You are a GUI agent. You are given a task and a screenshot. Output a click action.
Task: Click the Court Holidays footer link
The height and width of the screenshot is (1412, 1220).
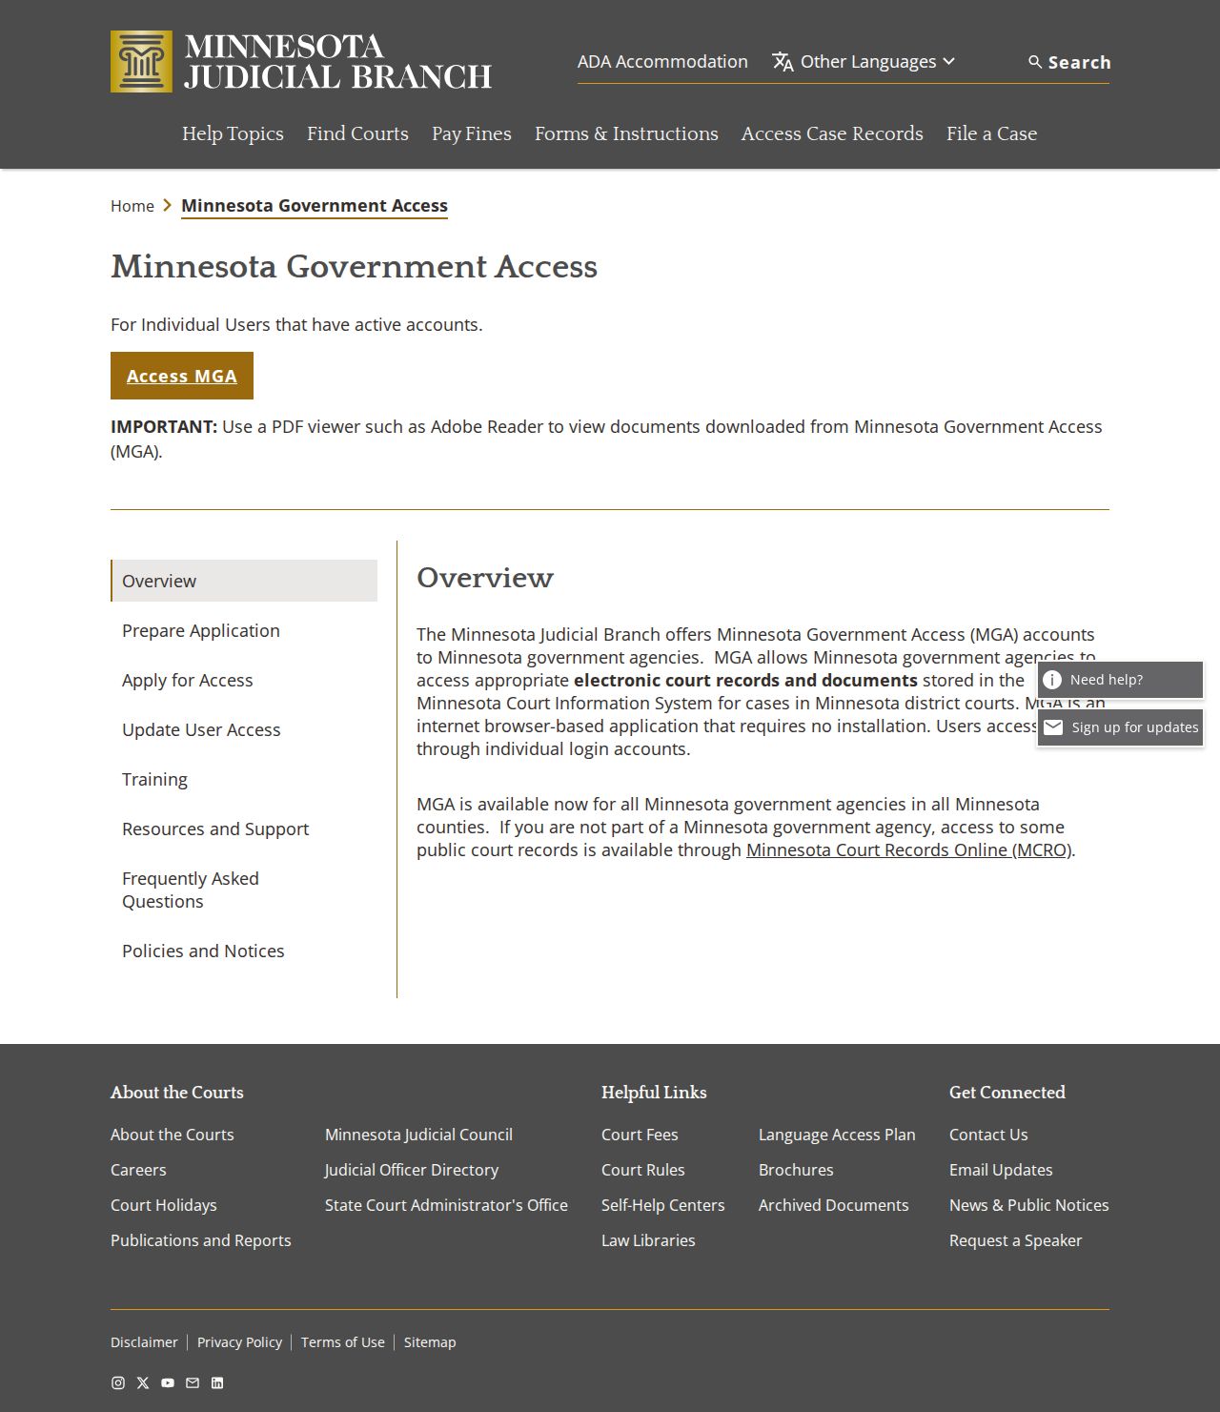164,1205
